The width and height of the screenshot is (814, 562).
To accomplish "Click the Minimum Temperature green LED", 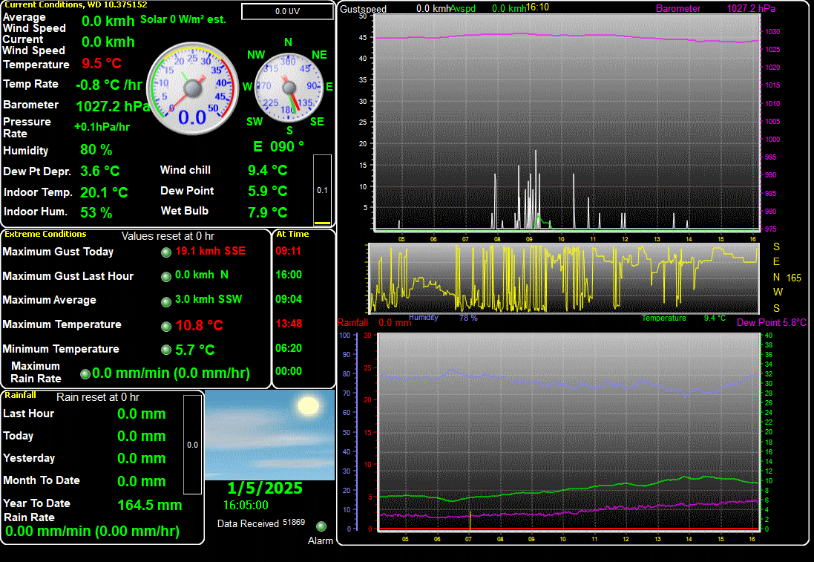I will pos(166,350).
